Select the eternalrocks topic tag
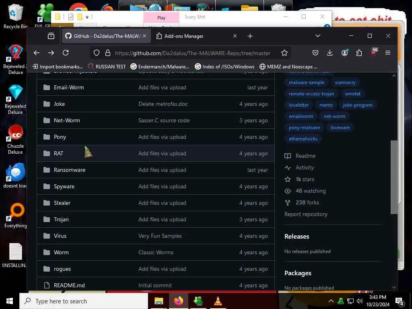This screenshot has height=309, width=412. coord(303,139)
